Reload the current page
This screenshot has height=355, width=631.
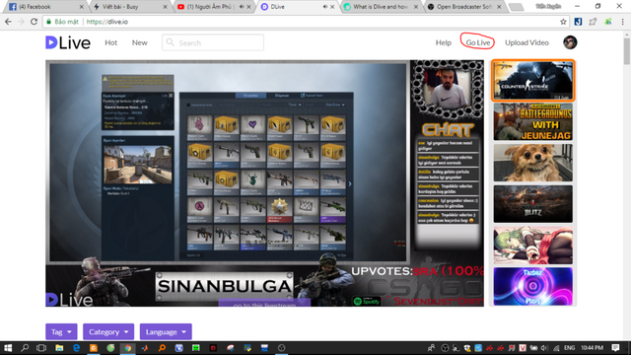pyautogui.click(x=35, y=22)
